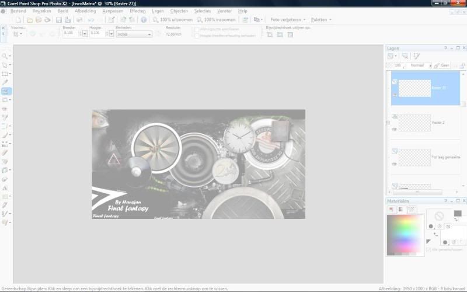Open the Selecties menu
The height and width of the screenshot is (292, 467).
coord(203,11)
